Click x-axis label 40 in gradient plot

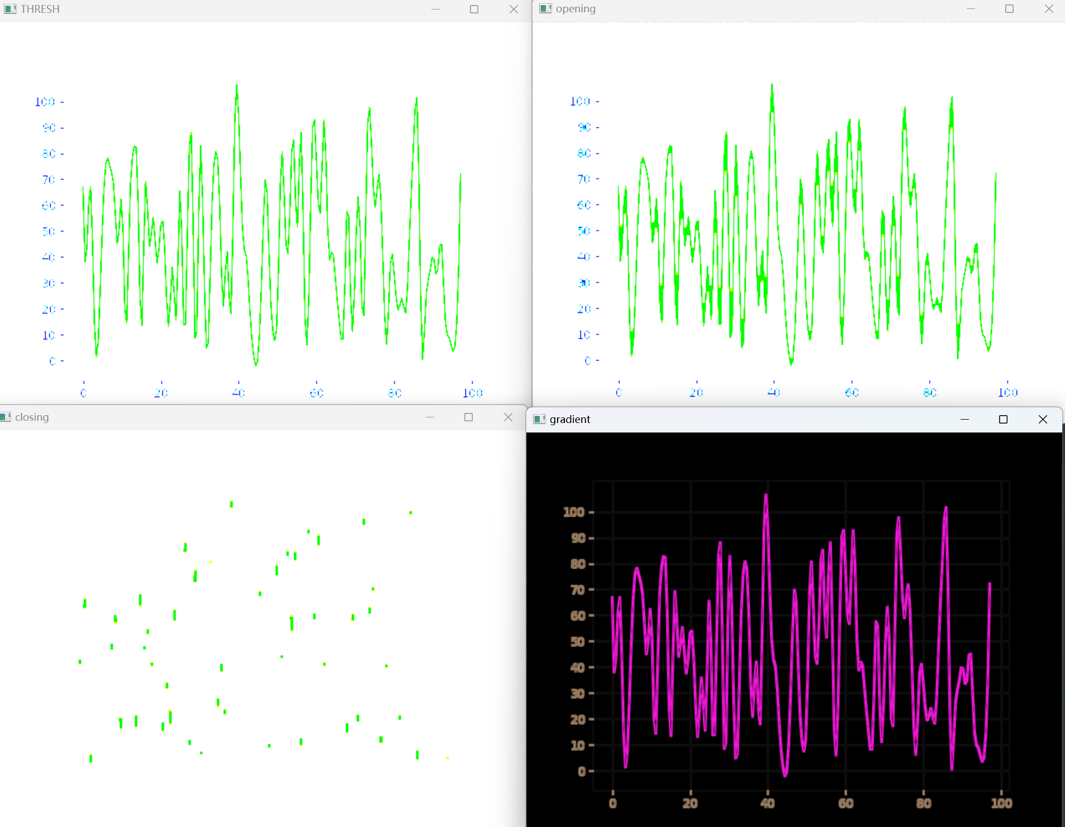tap(767, 803)
